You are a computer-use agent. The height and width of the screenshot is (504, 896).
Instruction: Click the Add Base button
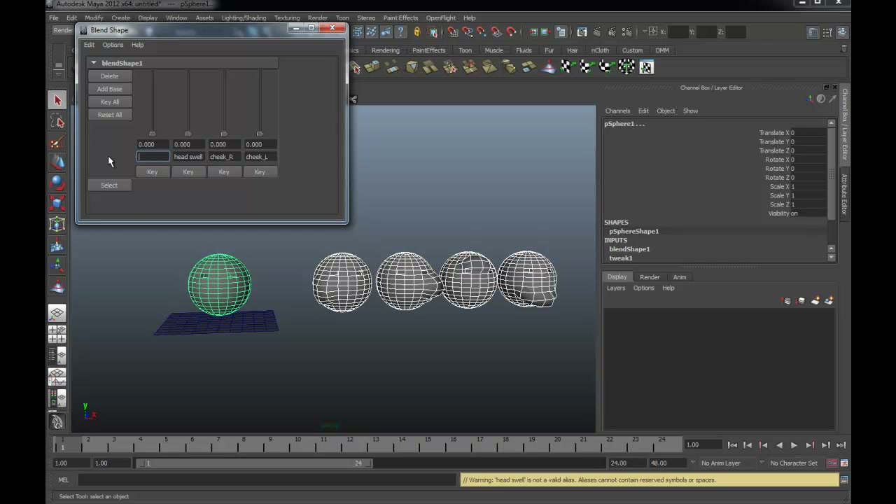click(x=110, y=89)
